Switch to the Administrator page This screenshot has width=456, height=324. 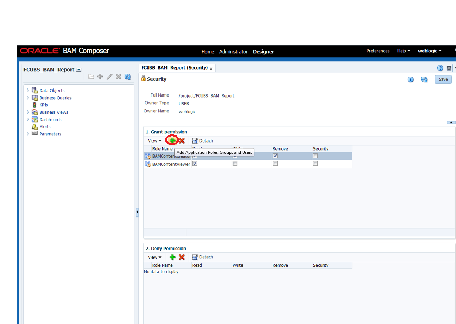click(x=233, y=52)
